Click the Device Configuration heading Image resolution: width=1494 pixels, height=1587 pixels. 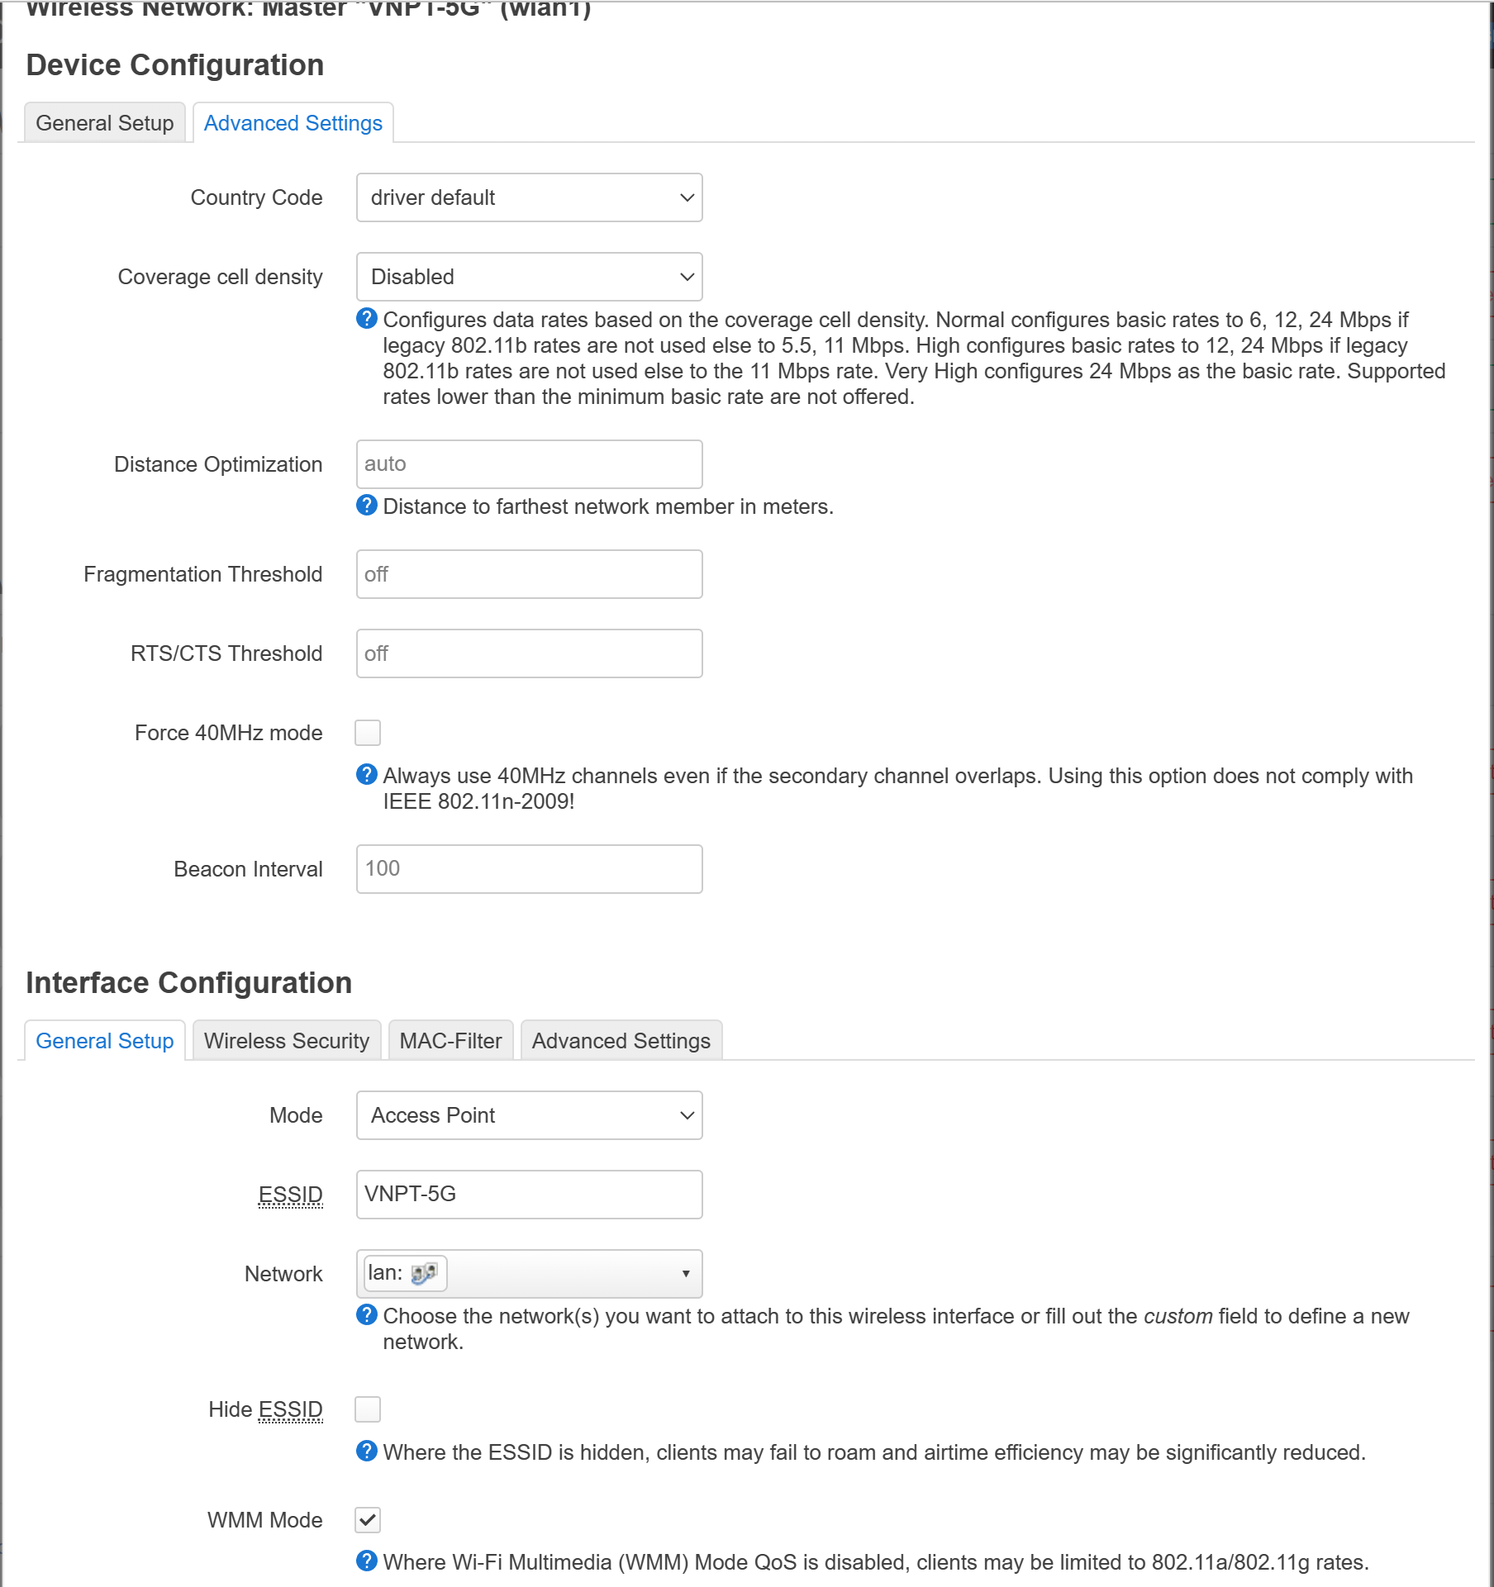pos(175,65)
